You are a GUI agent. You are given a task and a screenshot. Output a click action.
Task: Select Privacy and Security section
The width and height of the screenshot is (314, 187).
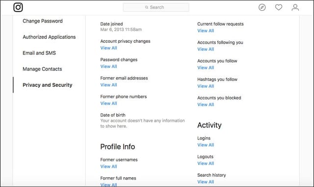pos(48,85)
